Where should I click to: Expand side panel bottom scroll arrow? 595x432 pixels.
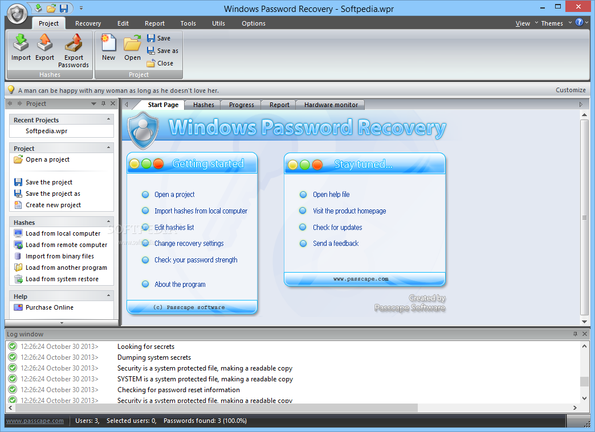point(62,323)
